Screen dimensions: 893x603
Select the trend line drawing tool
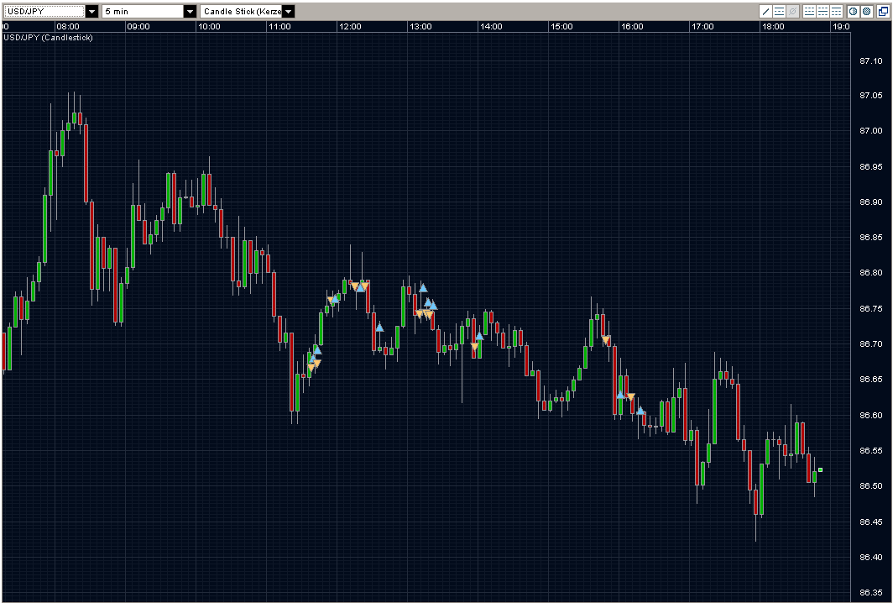(766, 12)
